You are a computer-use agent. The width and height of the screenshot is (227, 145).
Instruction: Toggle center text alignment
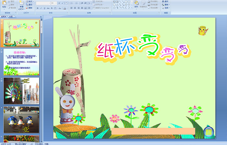click(75, 8)
